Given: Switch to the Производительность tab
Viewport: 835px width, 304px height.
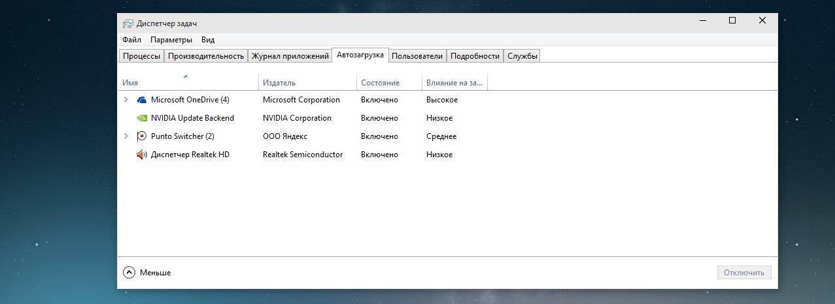Looking at the screenshot, I should click(x=206, y=56).
